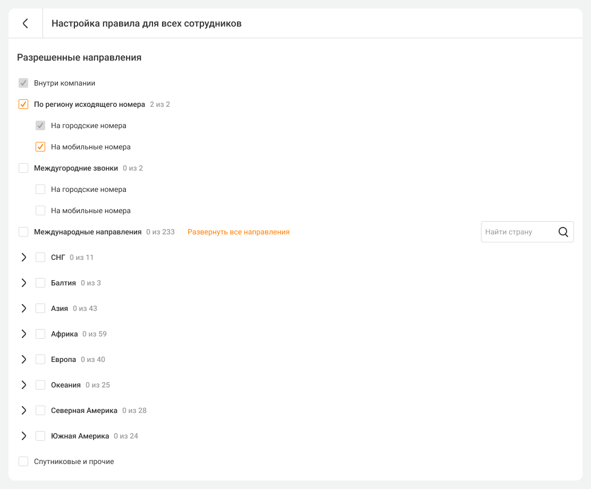Expand the Северная Америка region list
This screenshot has width=591, height=489.
pyautogui.click(x=23, y=410)
